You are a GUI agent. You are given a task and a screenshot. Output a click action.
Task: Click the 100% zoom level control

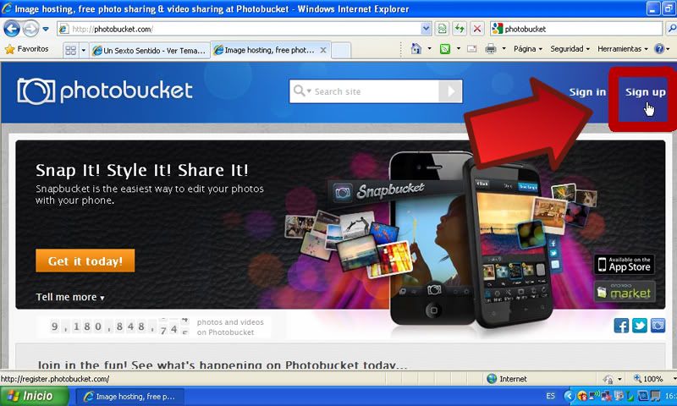pos(647,378)
